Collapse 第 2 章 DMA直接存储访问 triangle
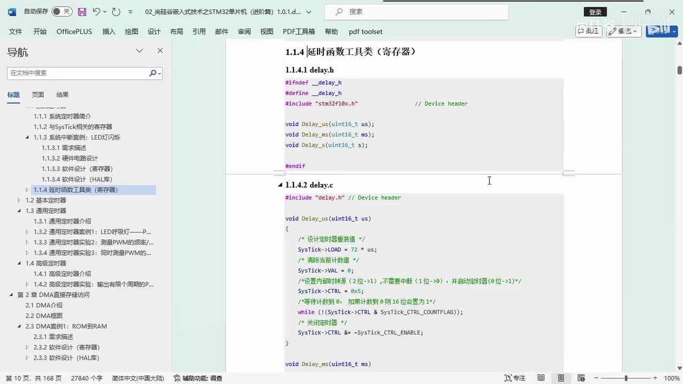This screenshot has width=683, height=384. tap(11, 295)
